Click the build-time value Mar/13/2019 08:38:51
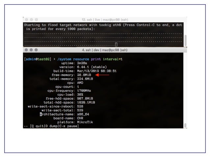The height and width of the screenshot is (157, 210). (x=97, y=71)
